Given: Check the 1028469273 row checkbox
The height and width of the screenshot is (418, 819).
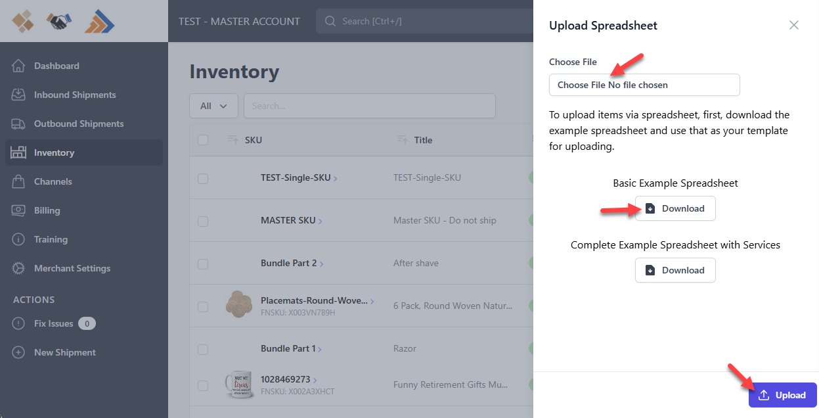Looking at the screenshot, I should [203, 385].
